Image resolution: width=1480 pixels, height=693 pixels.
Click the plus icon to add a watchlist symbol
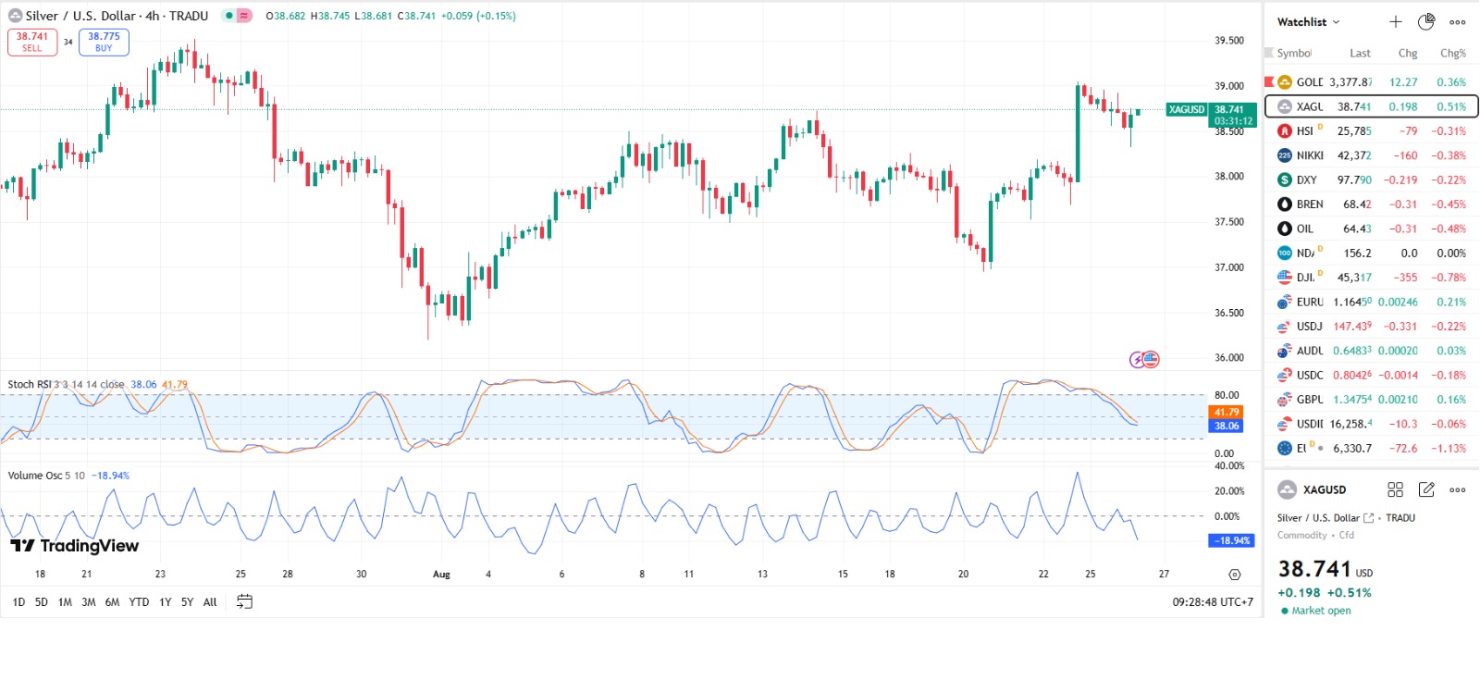click(1395, 22)
